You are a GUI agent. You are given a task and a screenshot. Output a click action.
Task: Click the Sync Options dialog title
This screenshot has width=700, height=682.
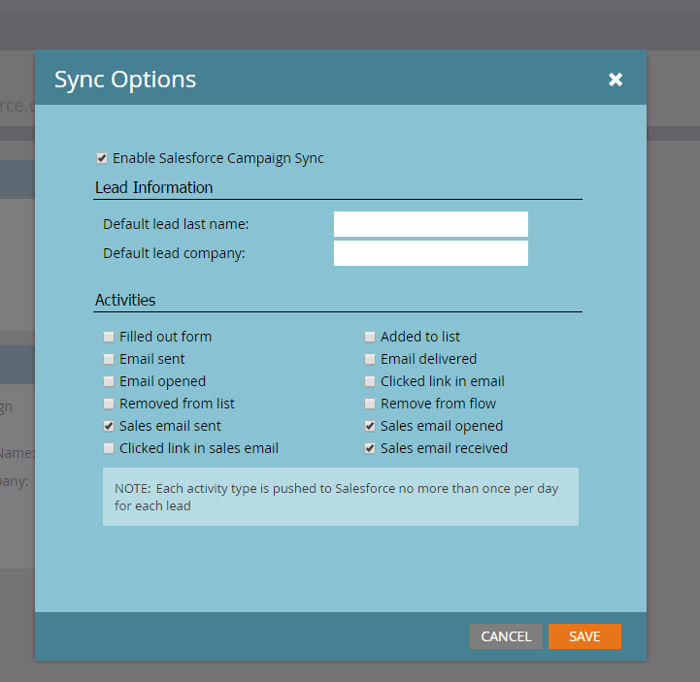coord(125,80)
